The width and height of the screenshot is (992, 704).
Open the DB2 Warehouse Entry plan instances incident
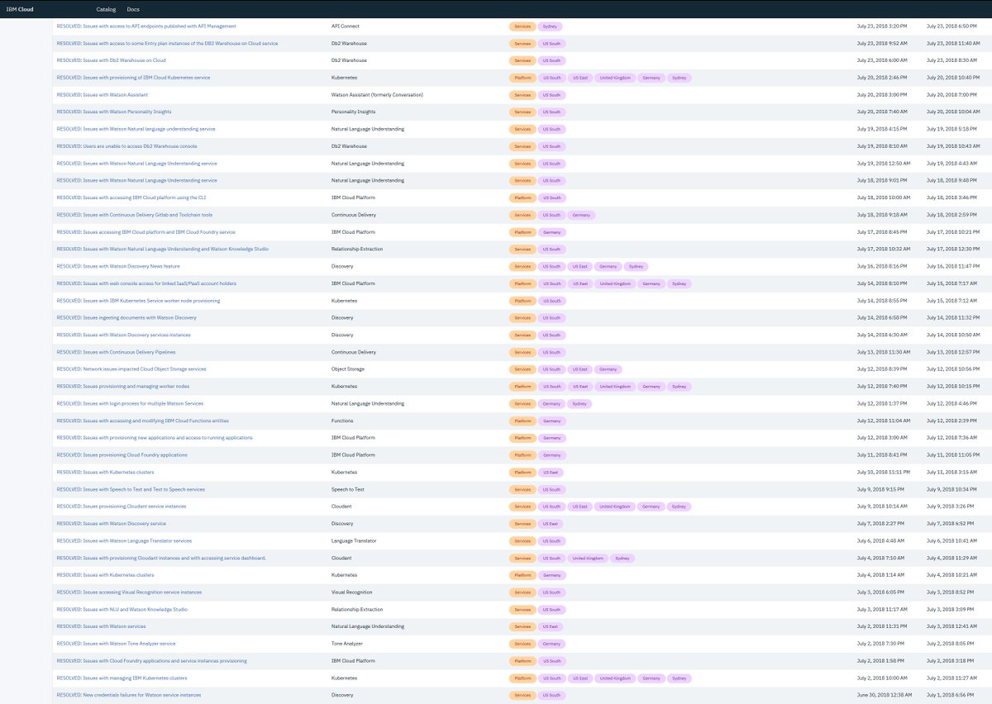coord(167,43)
